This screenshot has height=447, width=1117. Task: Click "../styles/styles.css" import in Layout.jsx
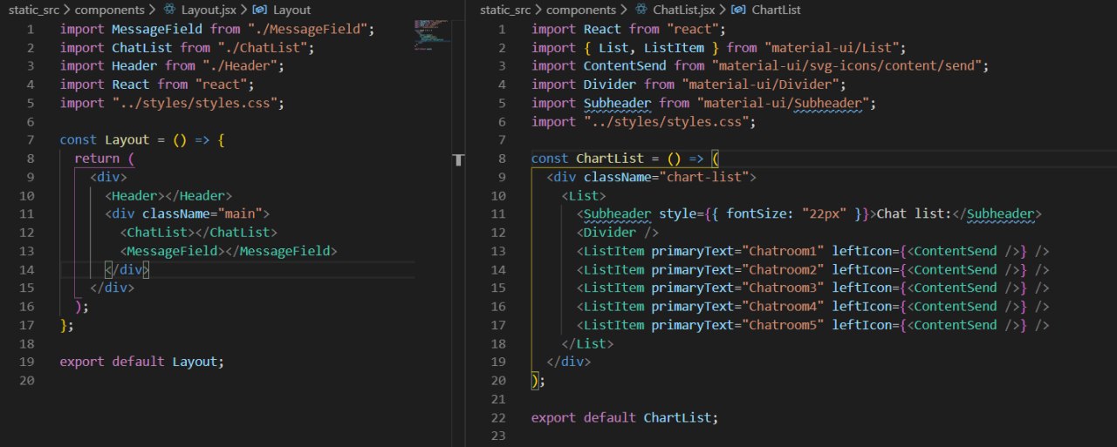click(x=195, y=103)
